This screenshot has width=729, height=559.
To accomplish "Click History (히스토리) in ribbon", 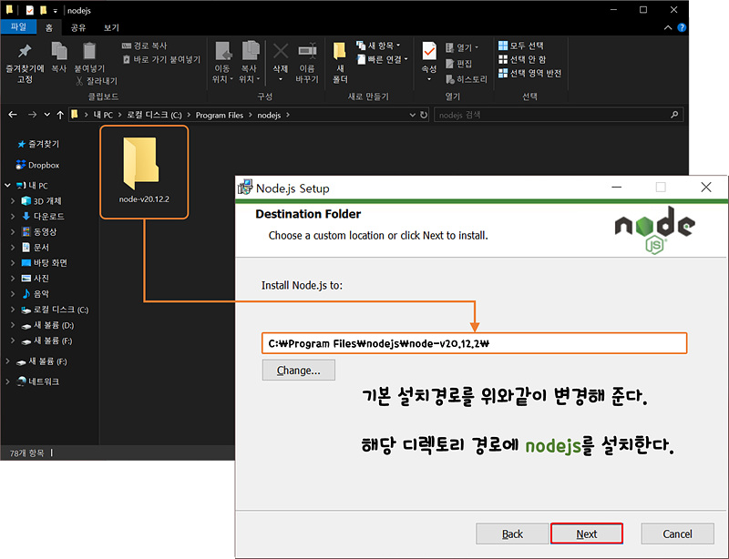I will [x=467, y=79].
